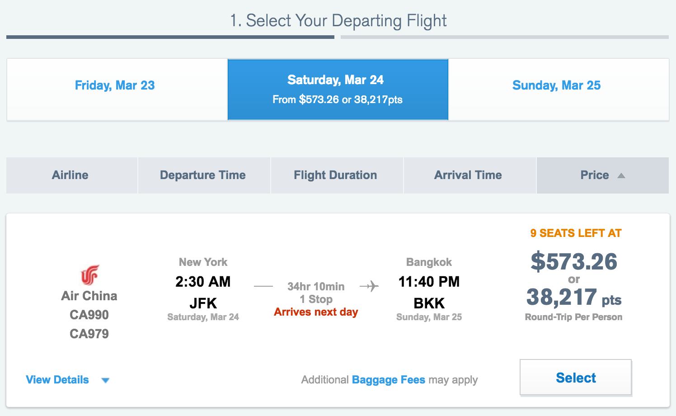Open the Baggage Fees link
The width and height of the screenshot is (676, 416).
coord(389,380)
